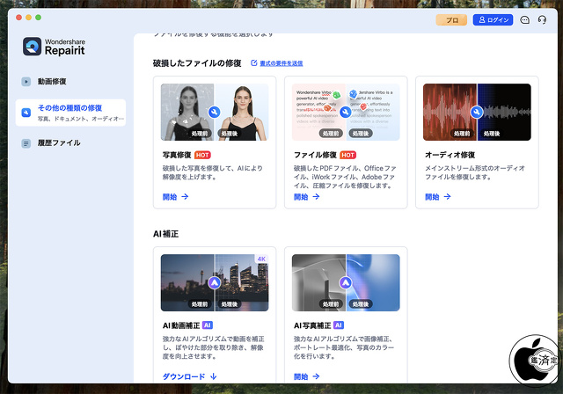
Task: Open the 書式の要件を送信 link
Action: tap(281, 63)
